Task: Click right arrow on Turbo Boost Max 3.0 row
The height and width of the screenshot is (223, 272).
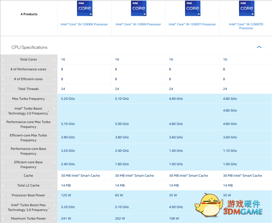Action: tap(54, 205)
